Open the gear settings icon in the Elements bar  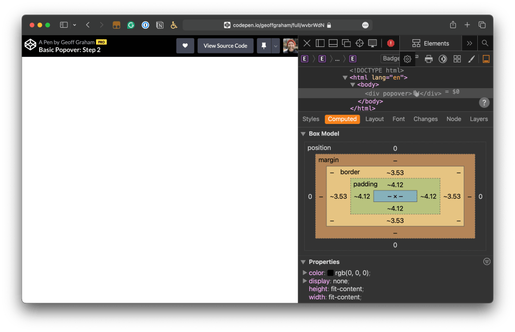(407, 59)
